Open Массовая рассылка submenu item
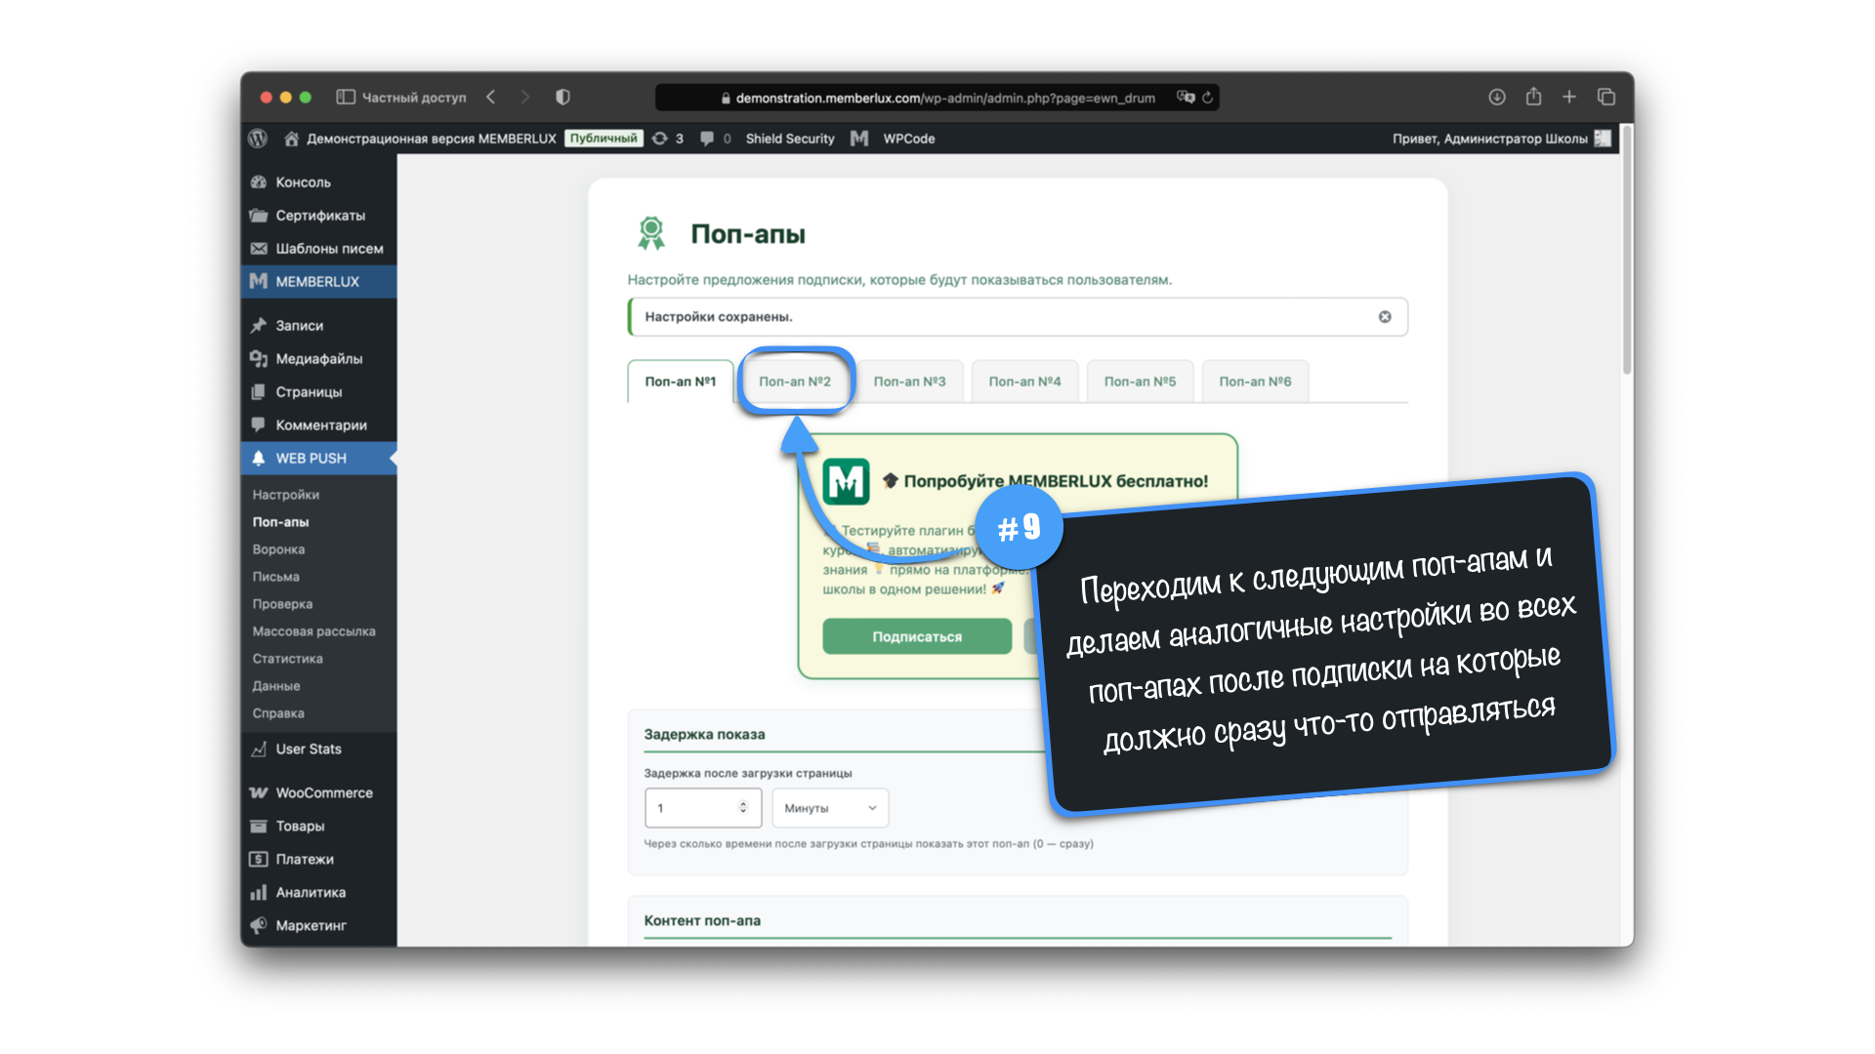The height and width of the screenshot is (1054, 1875). pyautogui.click(x=313, y=631)
